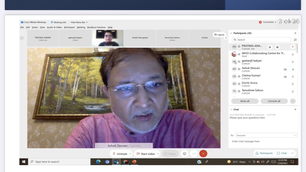Viewport: 306px width, 172px height.
Task: Click the participant Search field
Action: (x=261, y=40)
